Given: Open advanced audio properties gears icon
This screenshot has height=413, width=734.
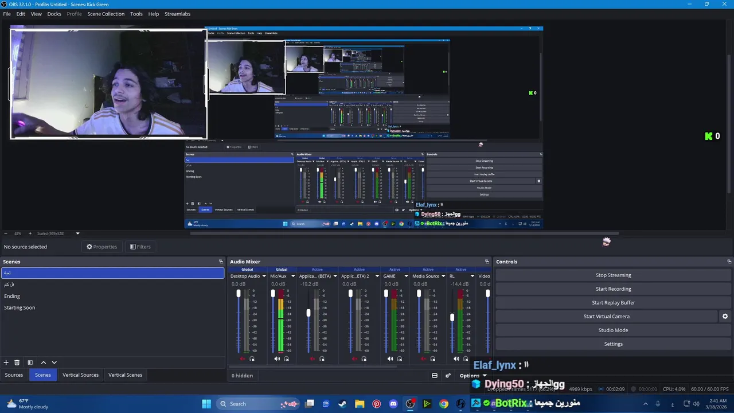Looking at the screenshot, I should pos(448,376).
